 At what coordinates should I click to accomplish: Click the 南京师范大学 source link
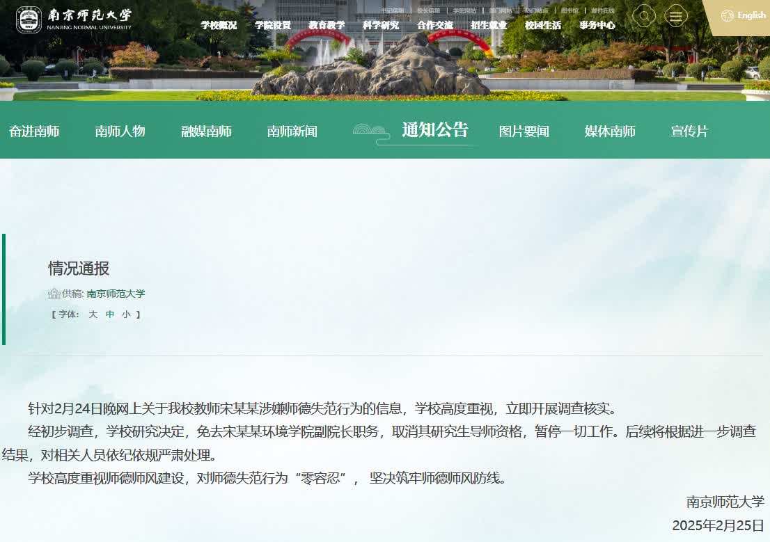[x=116, y=294]
